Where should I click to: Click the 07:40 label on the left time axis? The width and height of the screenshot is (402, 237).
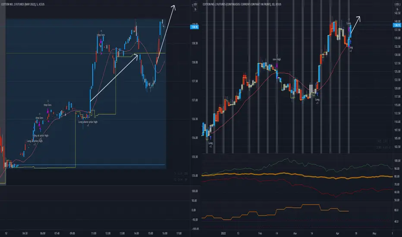57,234
